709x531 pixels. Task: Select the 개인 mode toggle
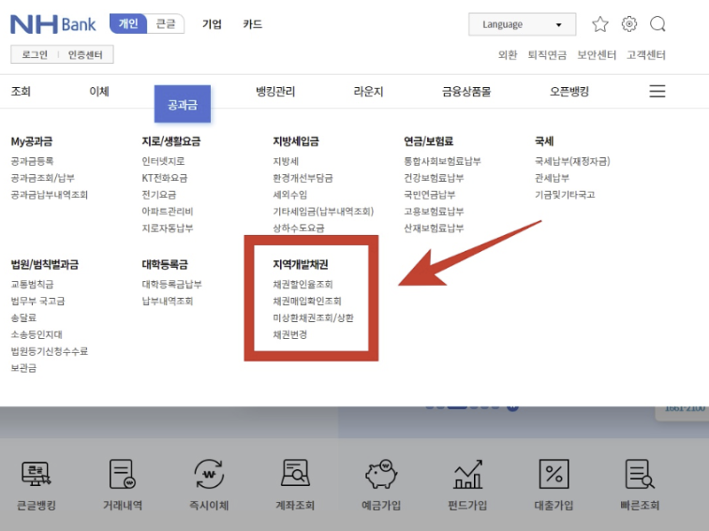128,23
